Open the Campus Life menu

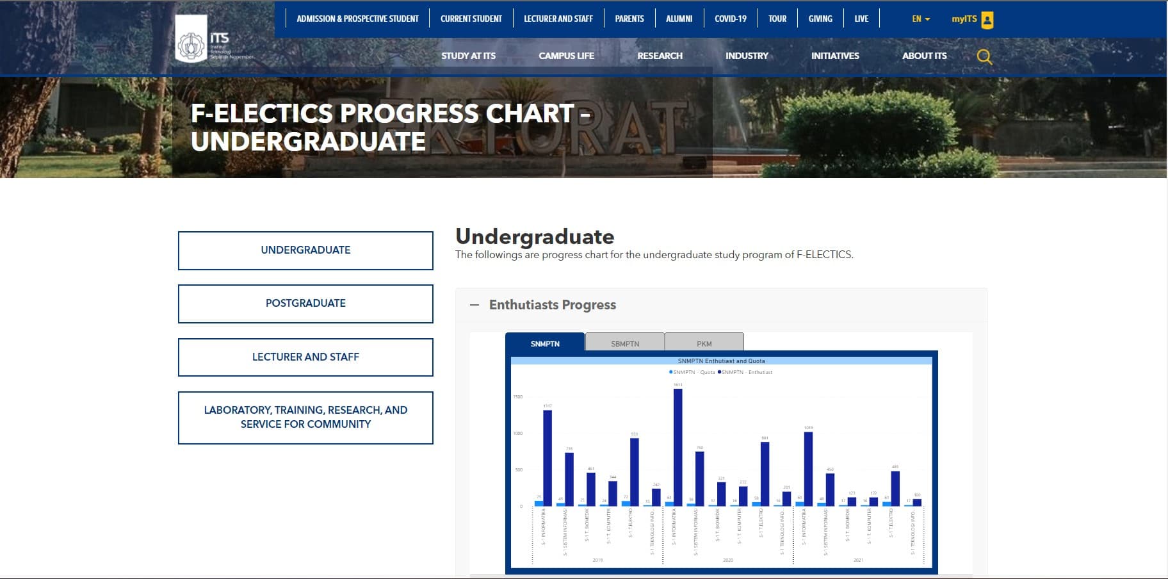[x=566, y=56]
